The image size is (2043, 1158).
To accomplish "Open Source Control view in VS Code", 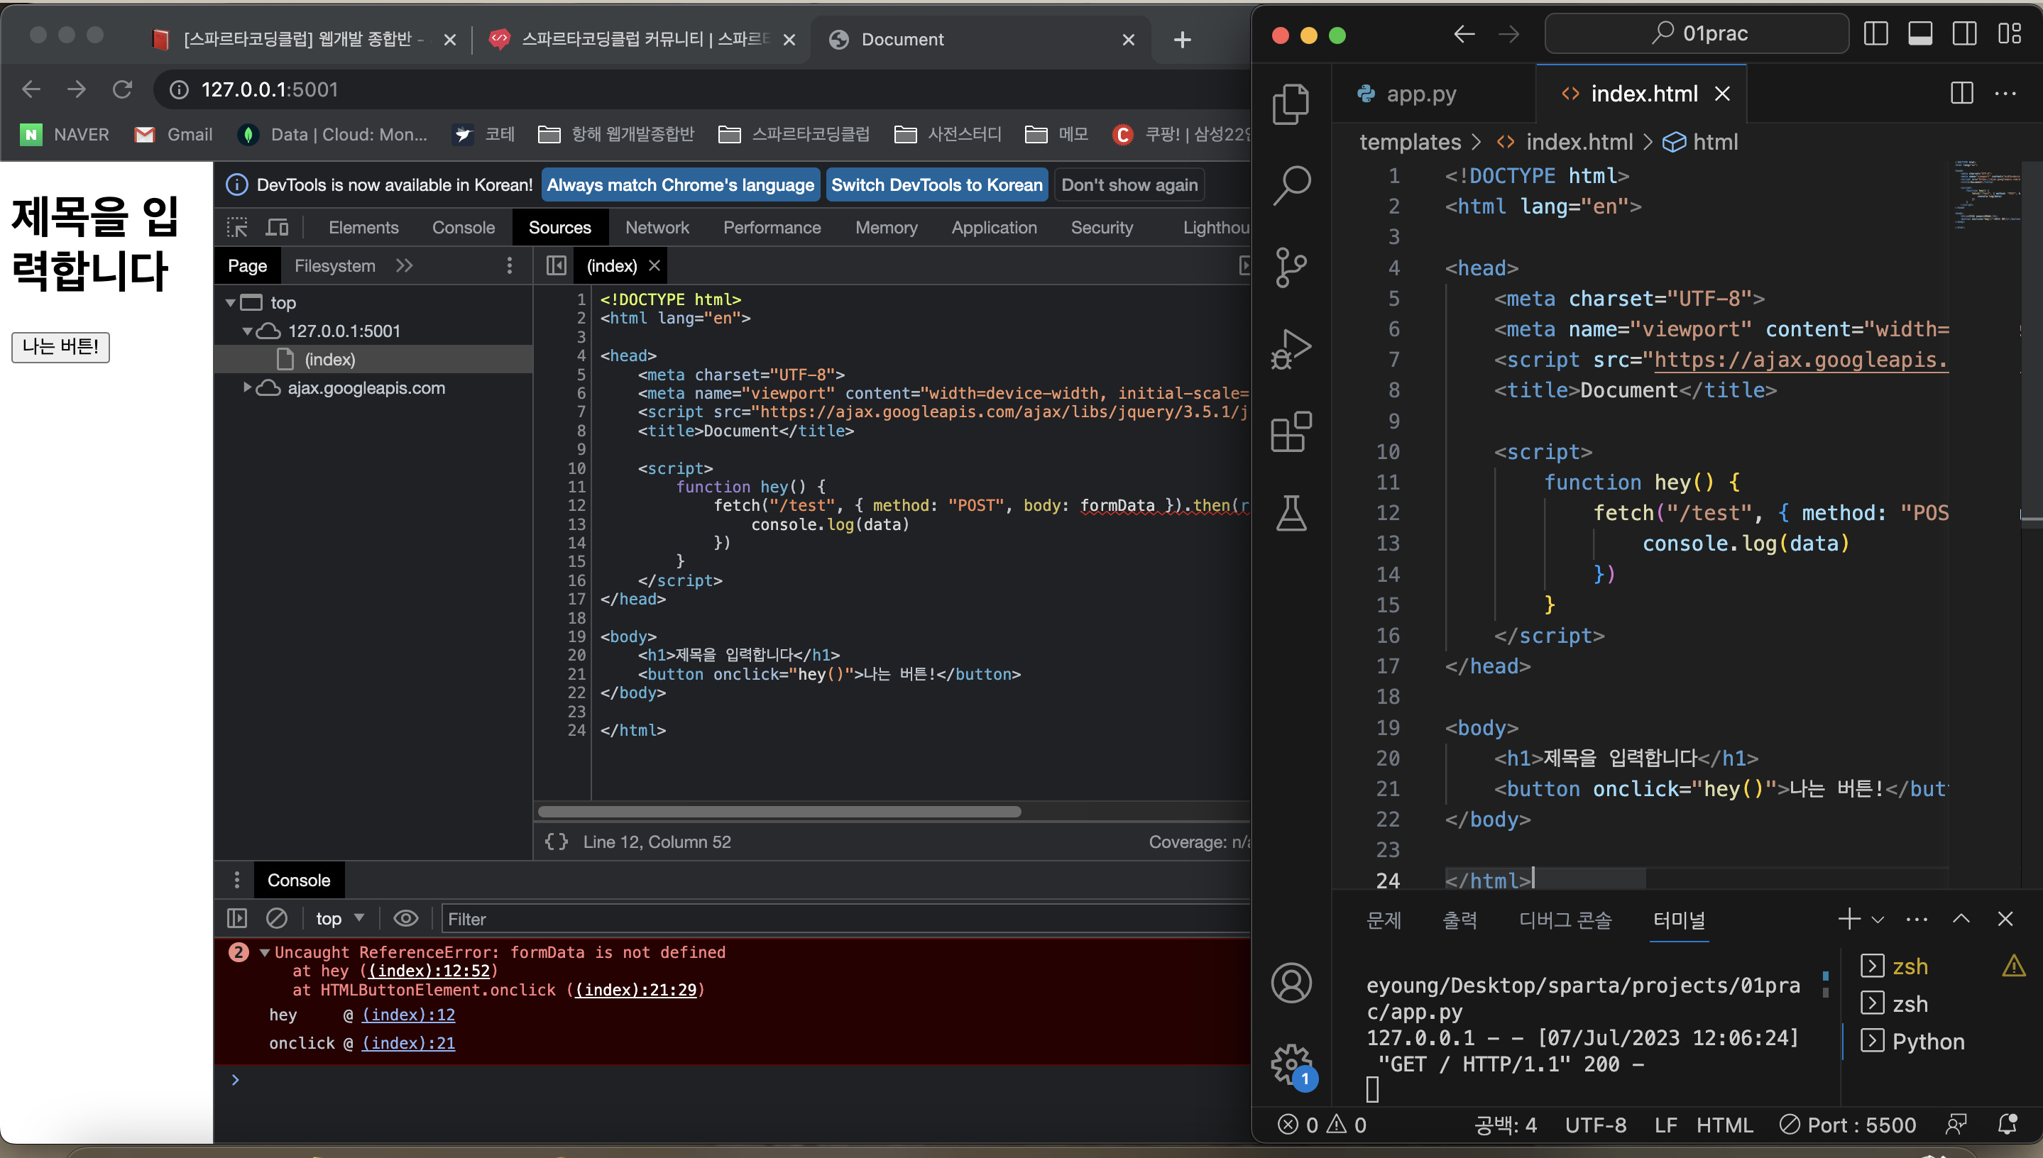I will [1291, 268].
